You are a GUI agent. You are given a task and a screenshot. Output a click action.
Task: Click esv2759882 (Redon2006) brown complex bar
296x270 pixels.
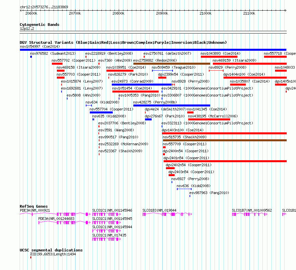pyautogui.click(x=172, y=64)
